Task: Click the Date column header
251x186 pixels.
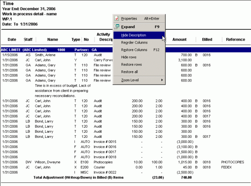Action: coord(12,40)
